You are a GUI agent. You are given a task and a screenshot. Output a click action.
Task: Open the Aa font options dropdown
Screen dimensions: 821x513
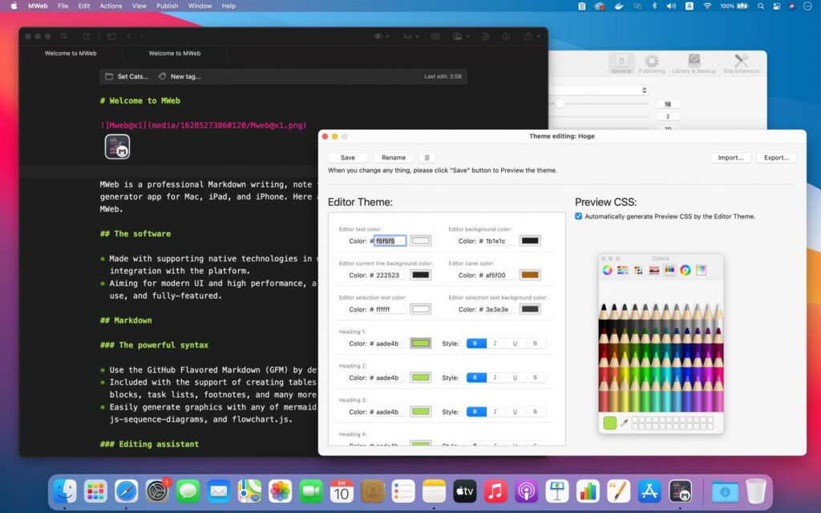[410, 36]
